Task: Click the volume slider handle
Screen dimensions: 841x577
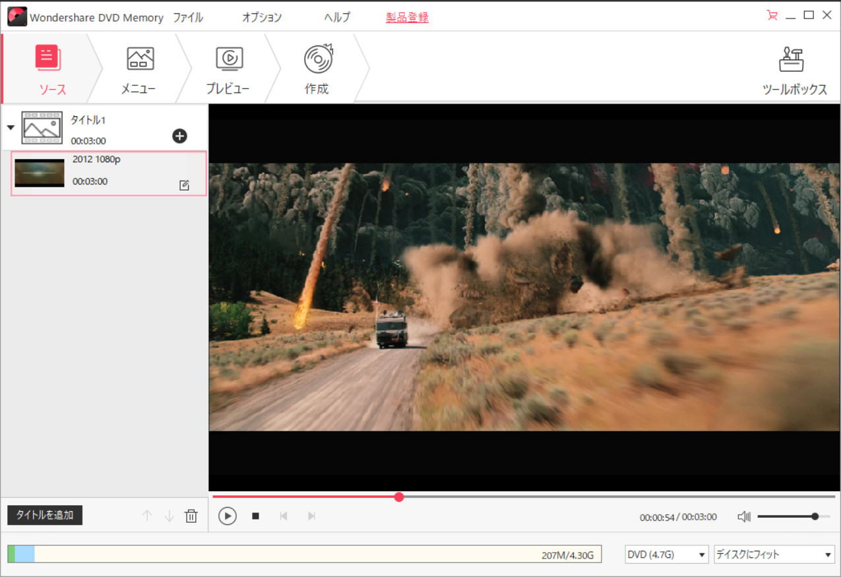Action: [815, 516]
